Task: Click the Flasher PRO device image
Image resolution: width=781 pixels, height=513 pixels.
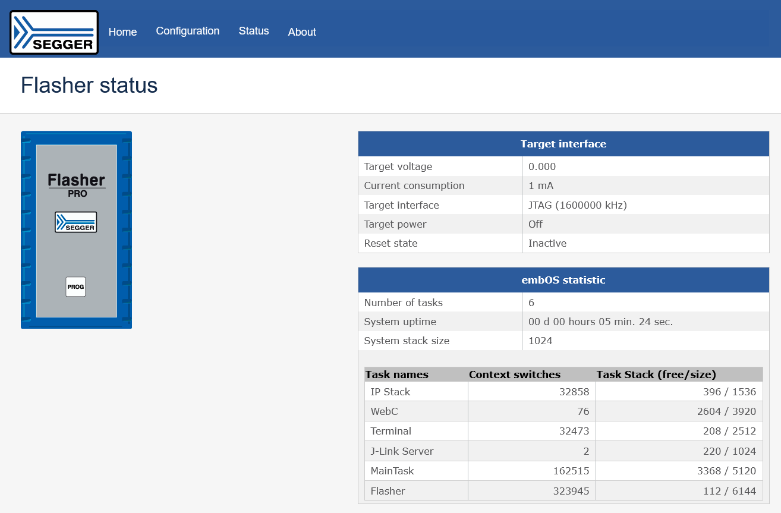Action: [x=76, y=229]
